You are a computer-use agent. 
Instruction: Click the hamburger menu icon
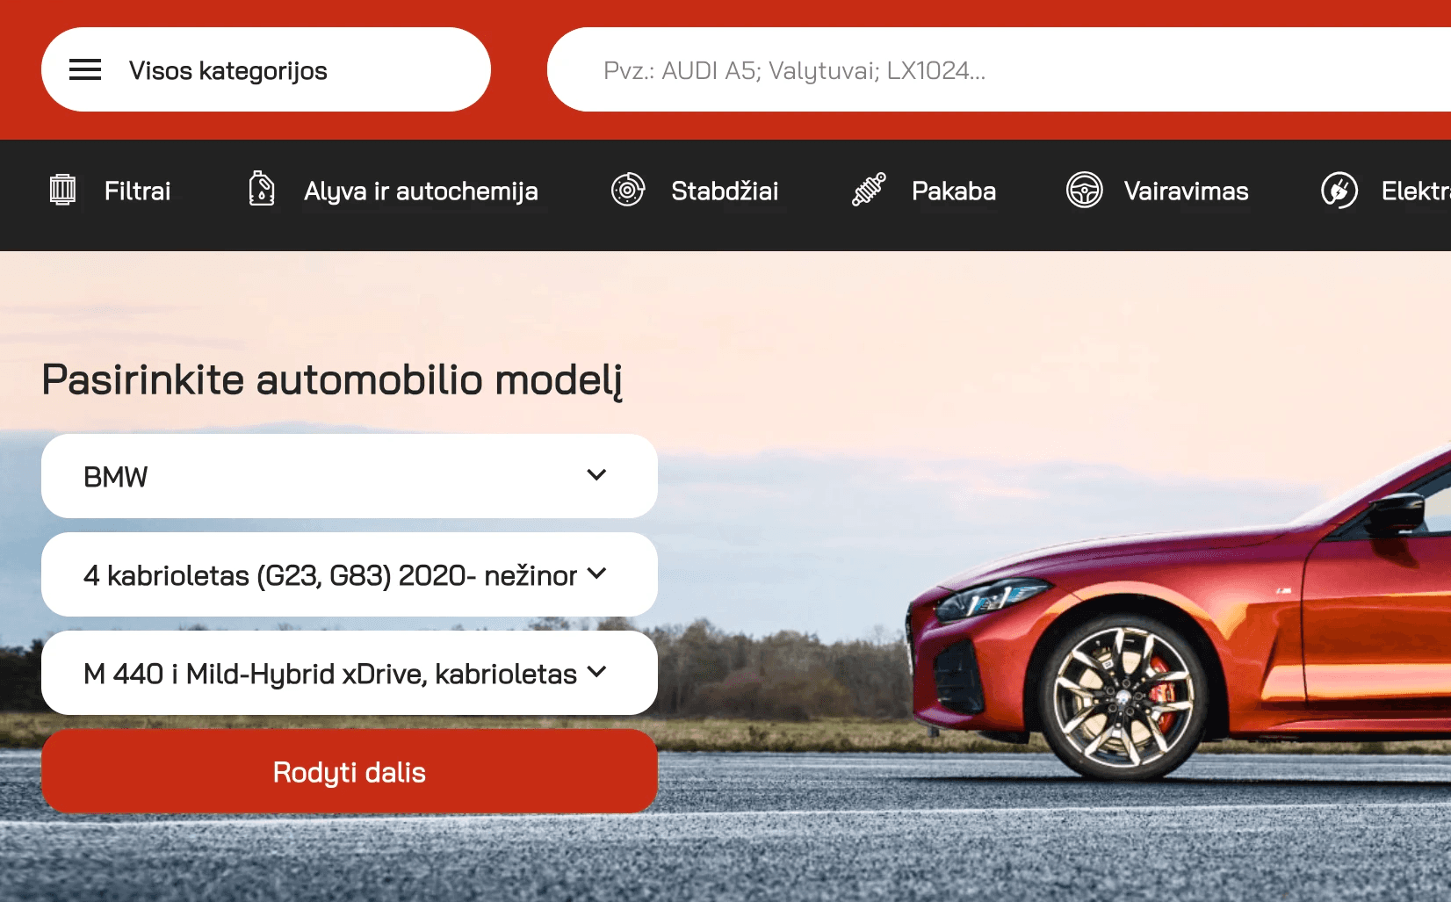85,70
